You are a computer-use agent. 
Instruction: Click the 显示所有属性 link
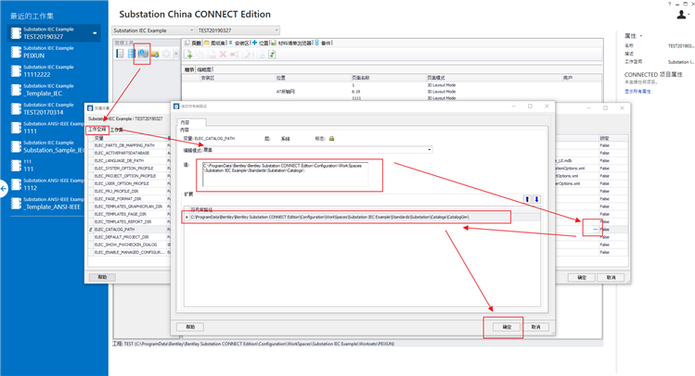pos(637,92)
